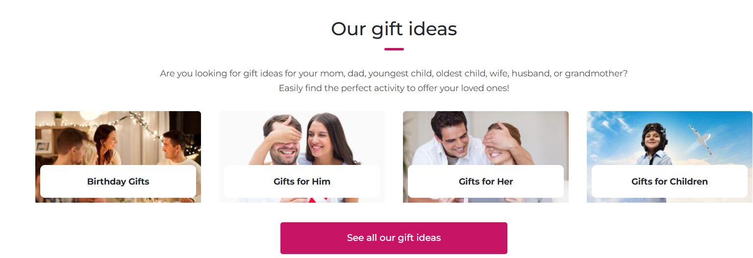
Task: Click the "Easily find the perfect activity" sentence
Action: (394, 89)
